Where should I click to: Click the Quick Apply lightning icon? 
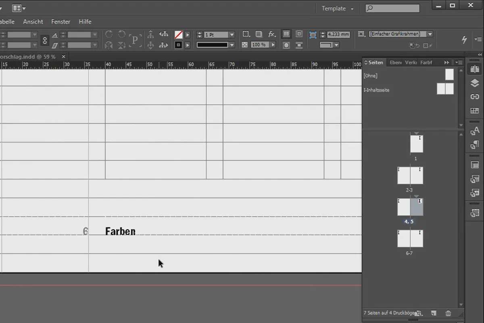tap(464, 39)
